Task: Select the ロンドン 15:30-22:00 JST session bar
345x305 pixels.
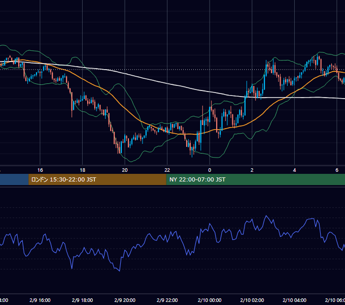Action: click(97, 179)
